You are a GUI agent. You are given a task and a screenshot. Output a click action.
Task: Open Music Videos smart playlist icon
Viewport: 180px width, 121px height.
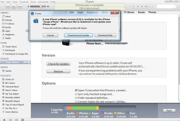[x=3, y=90]
